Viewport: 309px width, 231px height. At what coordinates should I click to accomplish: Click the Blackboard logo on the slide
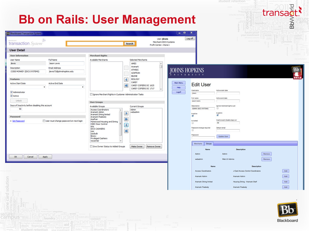coord(288,213)
